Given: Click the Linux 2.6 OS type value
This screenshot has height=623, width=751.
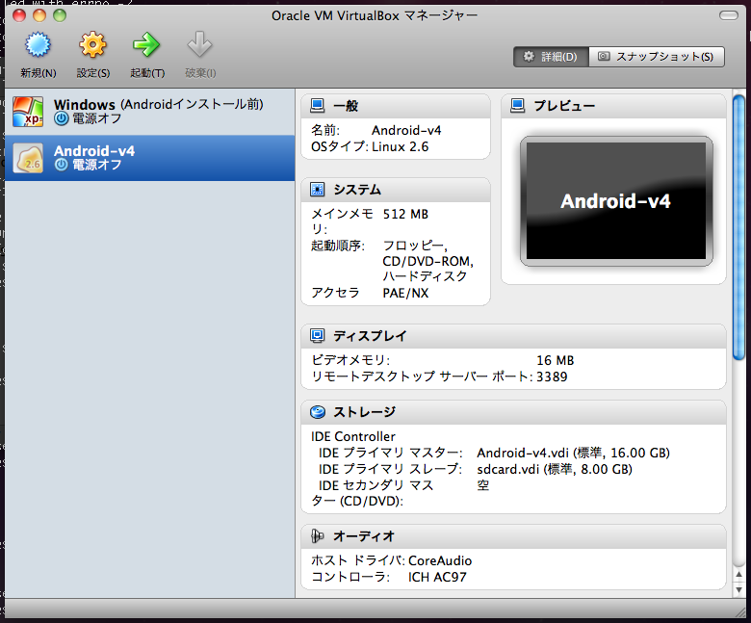Looking at the screenshot, I should tap(400, 146).
